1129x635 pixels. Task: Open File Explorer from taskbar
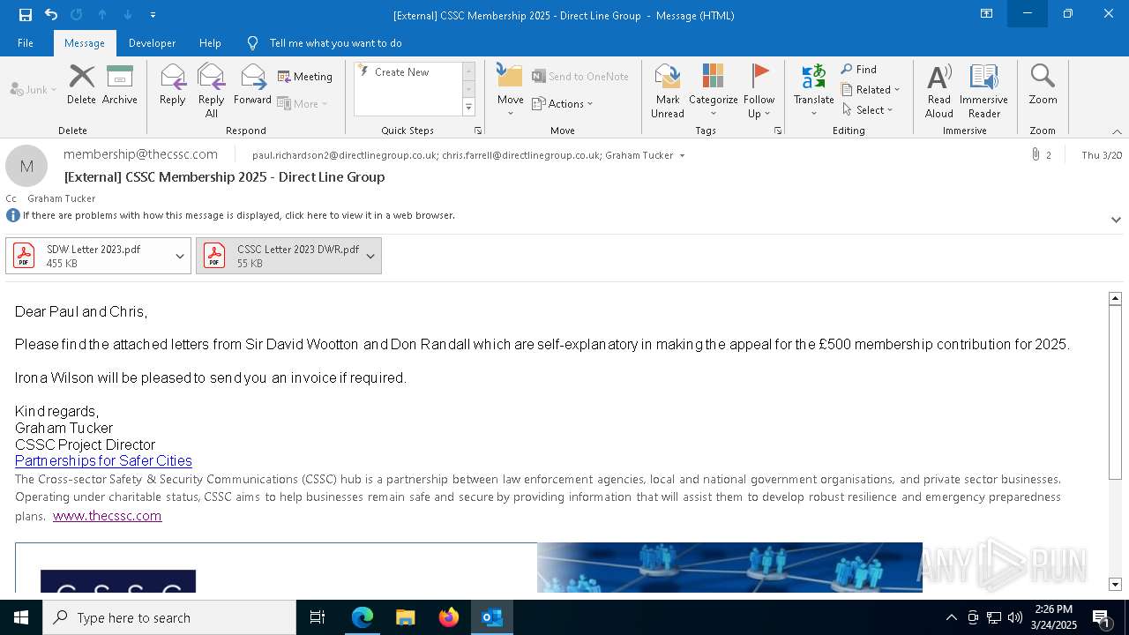[406, 617]
